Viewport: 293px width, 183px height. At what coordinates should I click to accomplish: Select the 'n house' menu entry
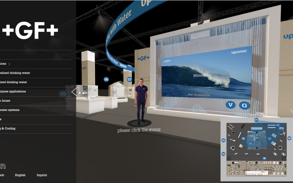coord(5,101)
